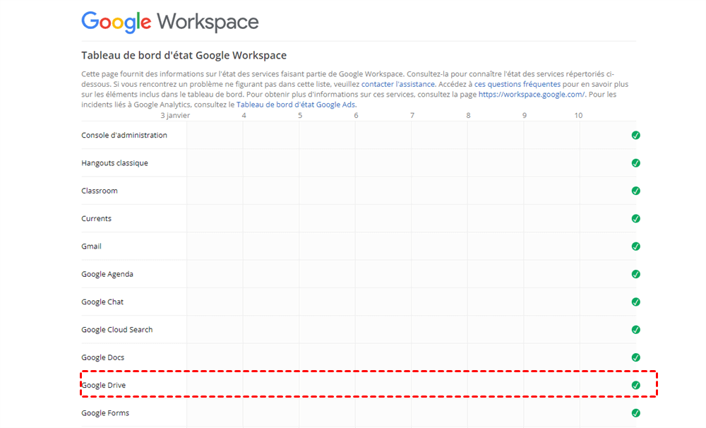This screenshot has width=706, height=428.
Task: Click the Google Workspace logo
Action: click(170, 22)
